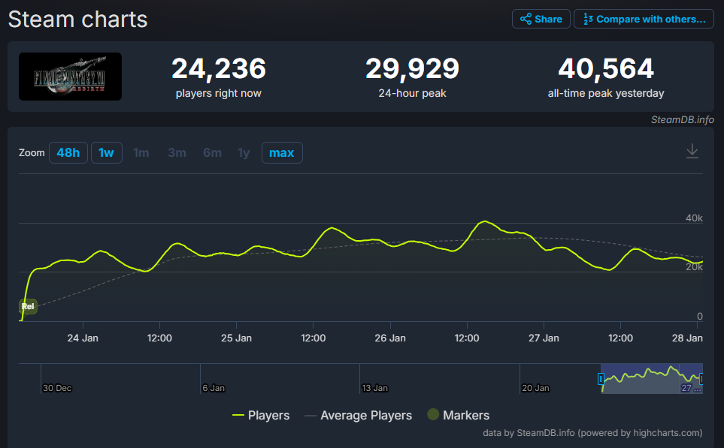Click the 20k y-axis label

[x=694, y=267]
